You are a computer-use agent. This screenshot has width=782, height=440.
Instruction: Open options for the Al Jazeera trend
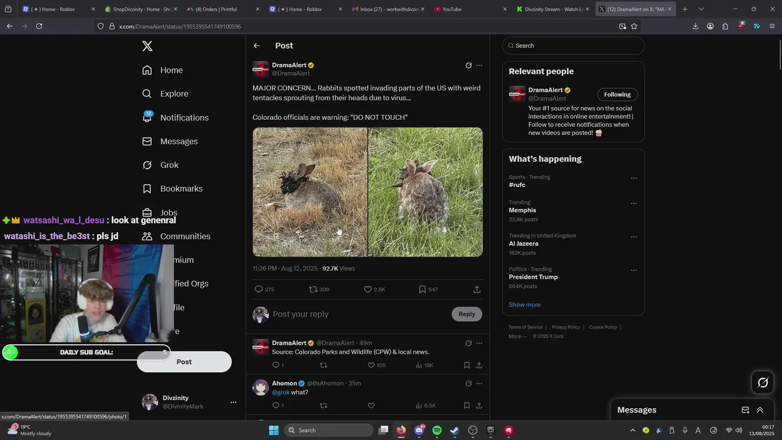(x=634, y=237)
